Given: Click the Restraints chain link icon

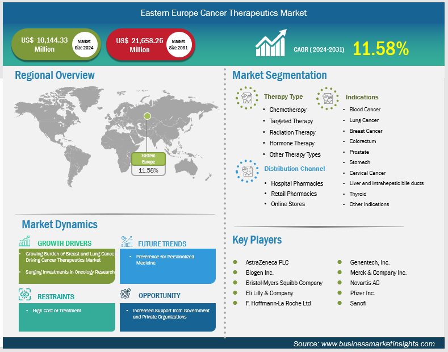Looking at the screenshot, I should coord(24,294).
